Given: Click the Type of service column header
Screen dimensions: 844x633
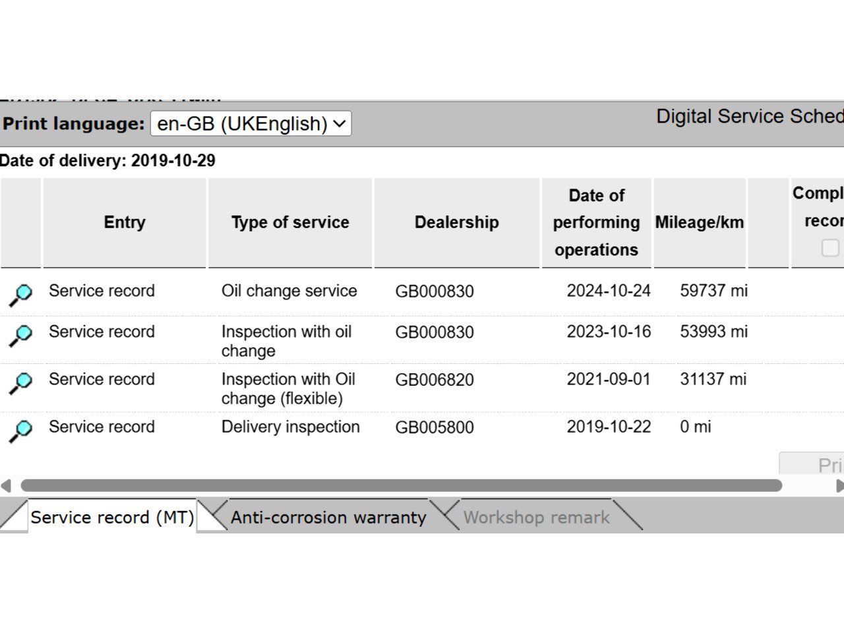Looking at the screenshot, I should click(x=290, y=223).
